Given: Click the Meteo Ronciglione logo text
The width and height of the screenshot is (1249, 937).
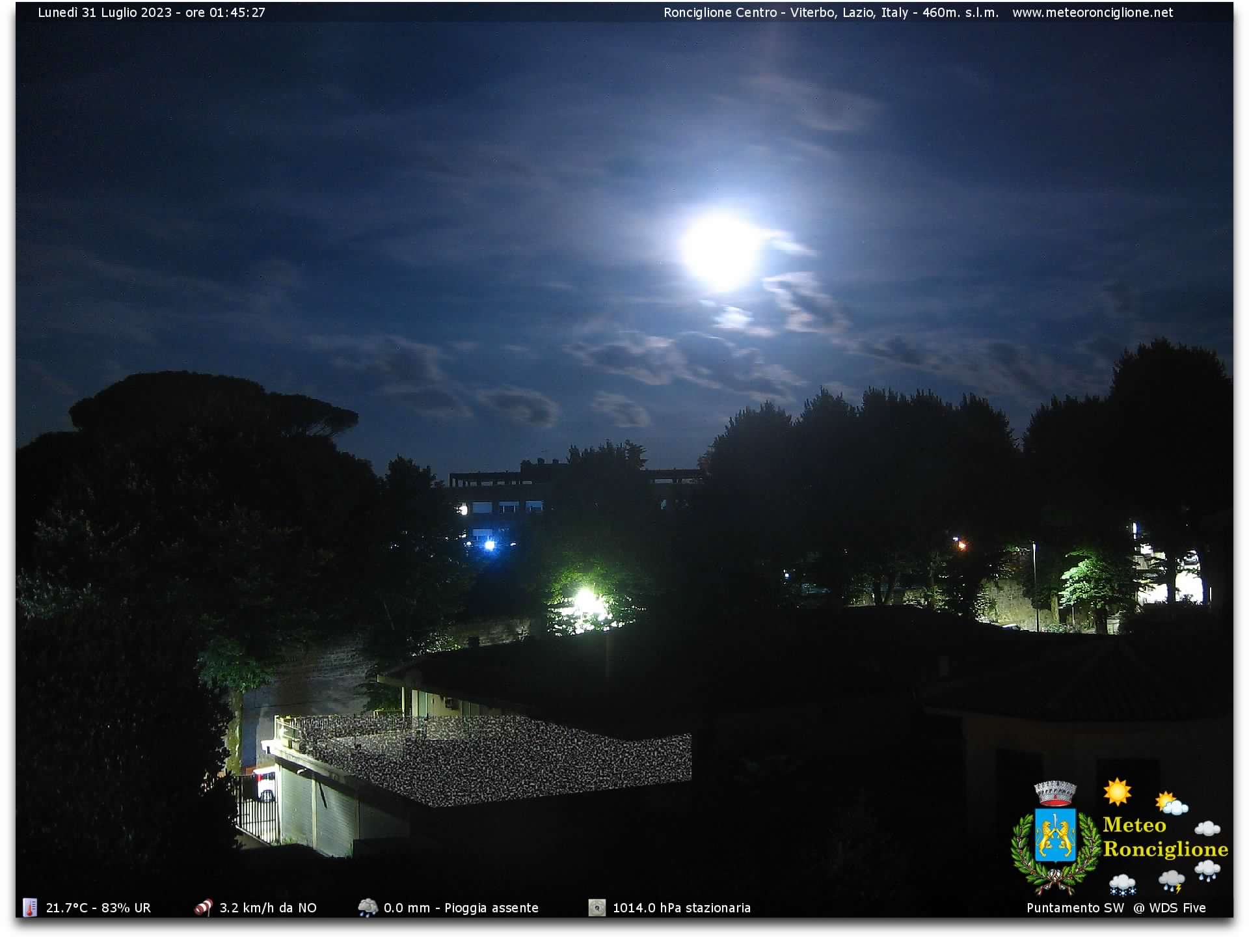Looking at the screenshot, I should pyautogui.click(x=1165, y=837).
